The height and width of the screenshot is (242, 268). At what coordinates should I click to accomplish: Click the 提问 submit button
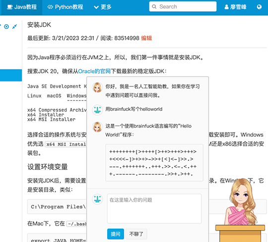116,234
